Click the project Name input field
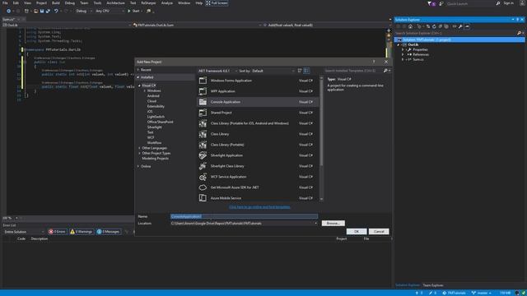 pyautogui.click(x=244, y=216)
